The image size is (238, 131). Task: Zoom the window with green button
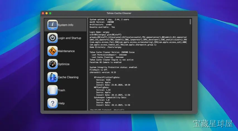click(50, 13)
